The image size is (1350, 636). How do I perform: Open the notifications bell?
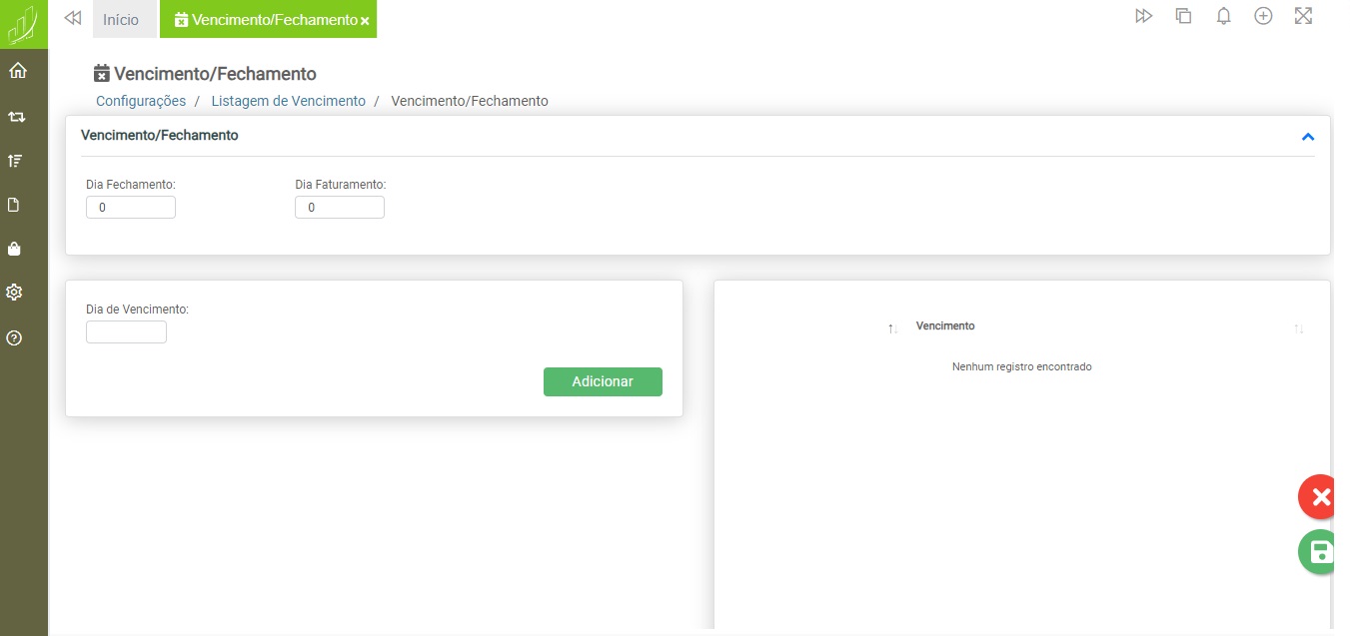(1223, 17)
